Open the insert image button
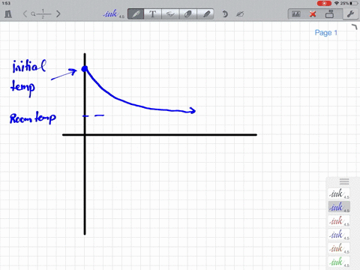Image resolution: width=360 pixels, height=270 pixels. tap(296, 14)
